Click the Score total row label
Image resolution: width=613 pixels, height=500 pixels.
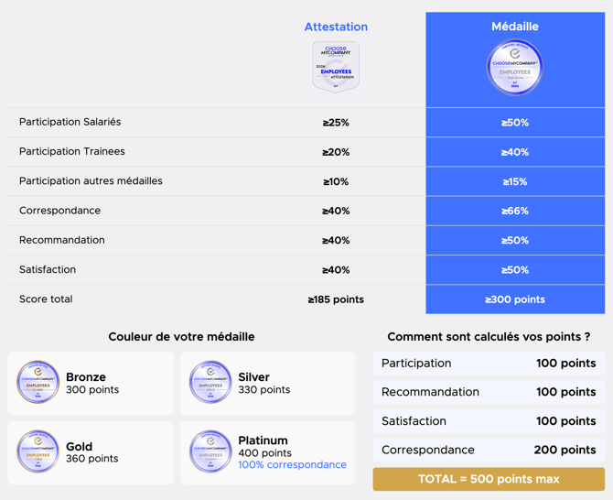tap(46, 299)
